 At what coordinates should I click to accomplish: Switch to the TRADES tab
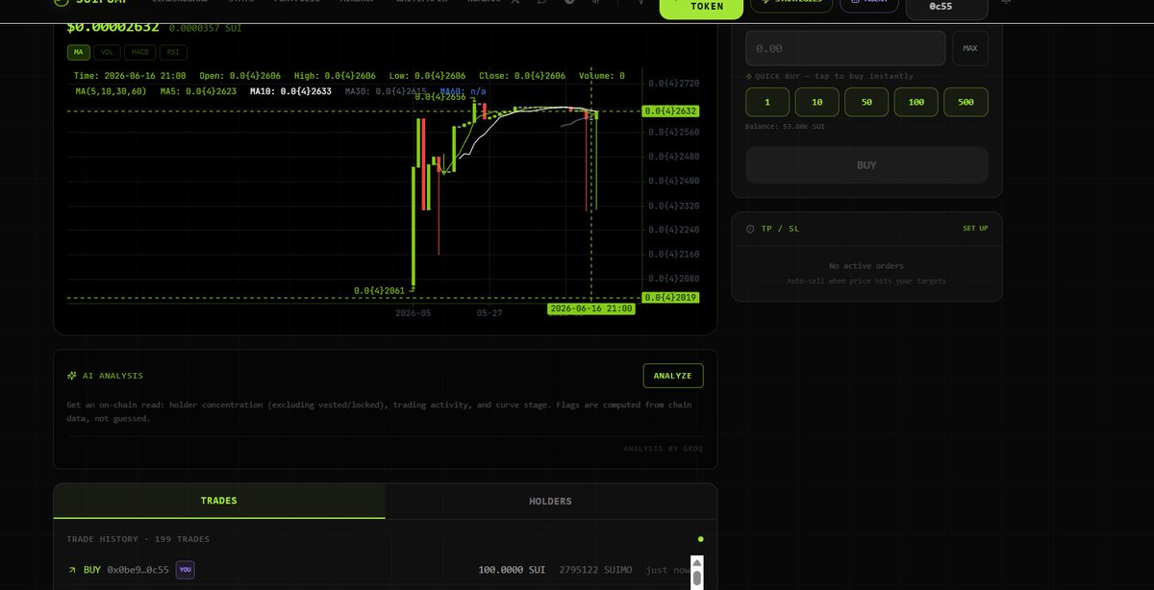tap(219, 501)
